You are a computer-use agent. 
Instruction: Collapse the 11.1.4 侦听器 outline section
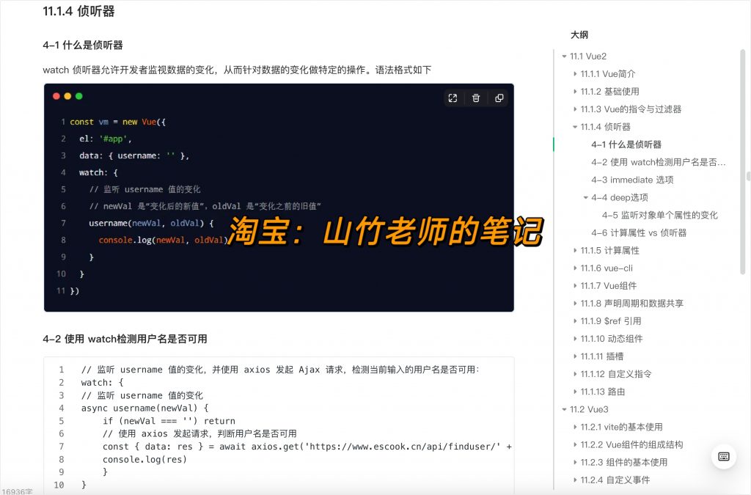pos(574,126)
